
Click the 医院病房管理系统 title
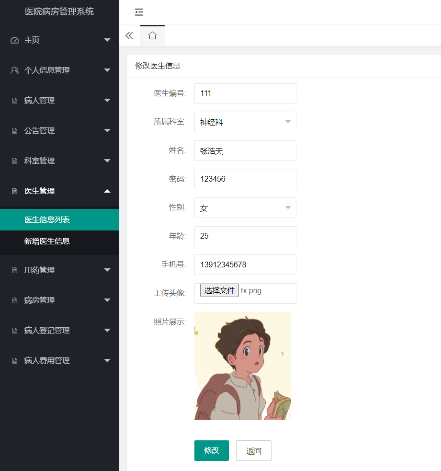(x=59, y=11)
